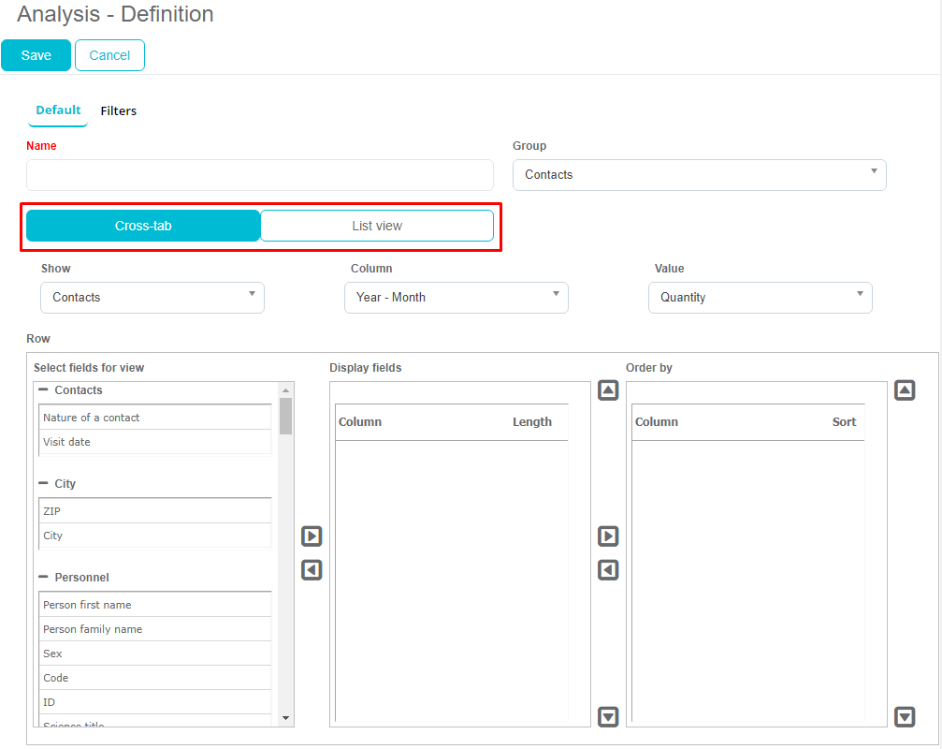Move Order by item up with top arrow
The width and height of the screenshot is (942, 749).
pos(905,390)
